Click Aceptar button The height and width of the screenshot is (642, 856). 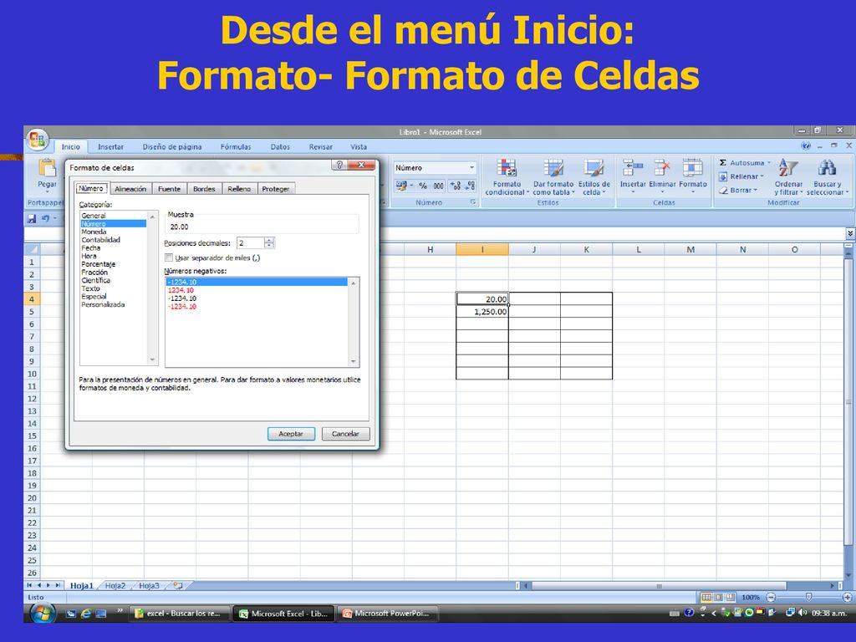(x=291, y=434)
